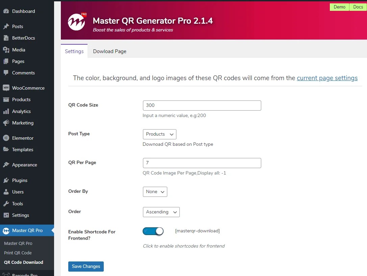Toggle the Enable Shortcode For Frontend switch

(x=153, y=231)
